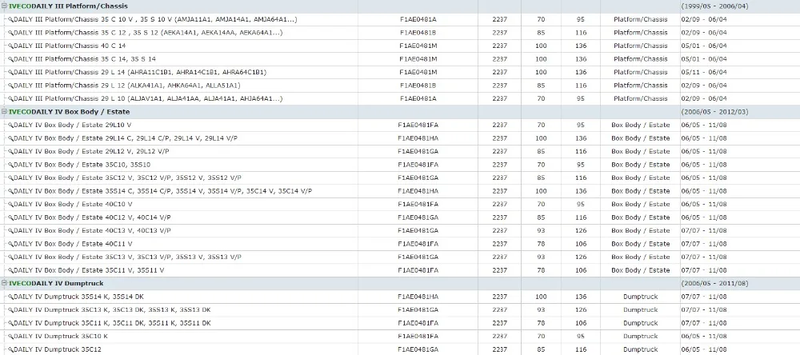Collapse the DAILY IV Dumptruck group
This screenshot has height=355, width=800.
pos(4,284)
